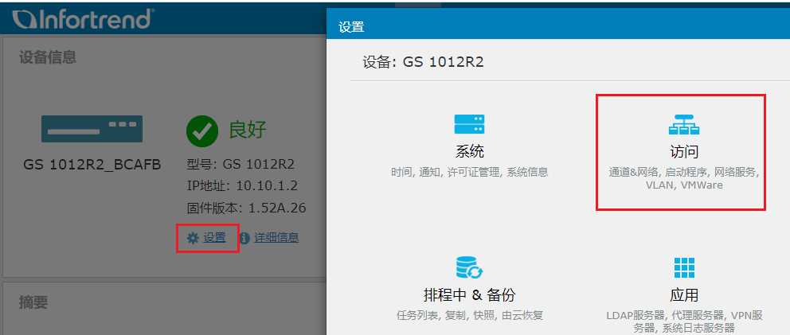Image resolution: width=790 pixels, height=335 pixels.
Task: Open the 系统 settings label
Action: pyautogui.click(x=470, y=152)
